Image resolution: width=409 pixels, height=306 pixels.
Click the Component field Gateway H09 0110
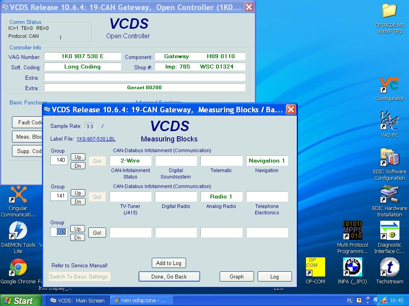(200, 56)
